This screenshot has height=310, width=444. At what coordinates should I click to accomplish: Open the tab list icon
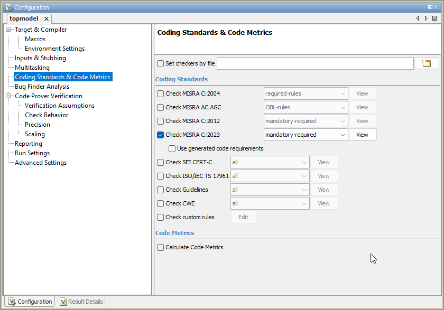point(434,18)
